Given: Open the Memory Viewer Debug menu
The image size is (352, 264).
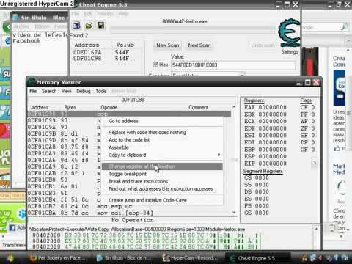Looking at the screenshot, I should [84, 91].
